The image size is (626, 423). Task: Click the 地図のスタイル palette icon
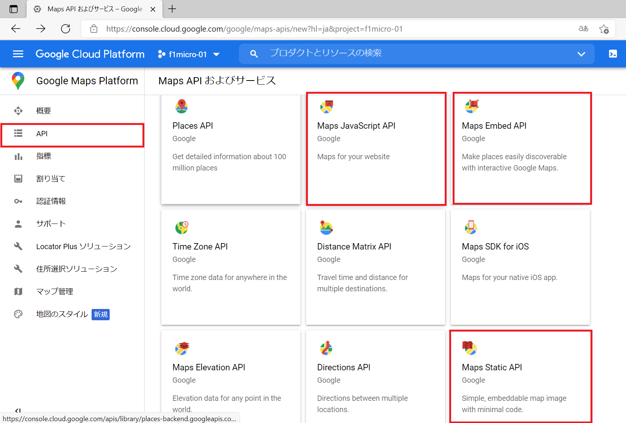click(18, 314)
